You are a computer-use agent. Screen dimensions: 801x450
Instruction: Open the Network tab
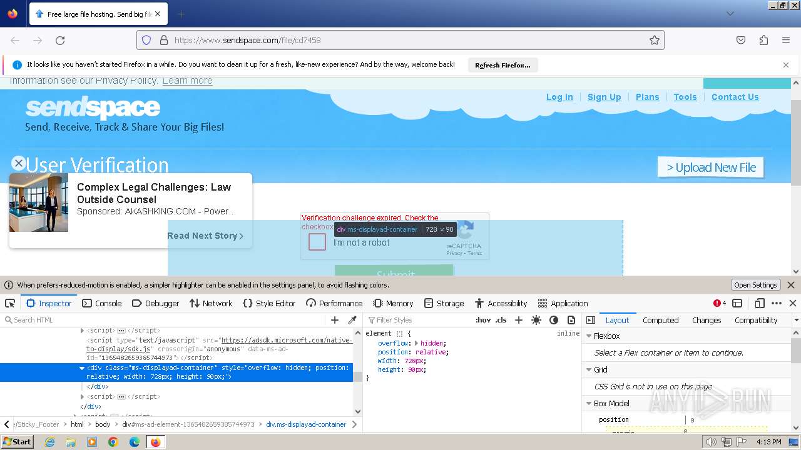[211, 303]
